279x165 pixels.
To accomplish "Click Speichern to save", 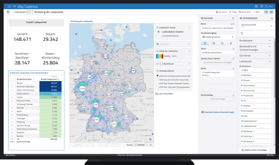I will click(221, 12).
